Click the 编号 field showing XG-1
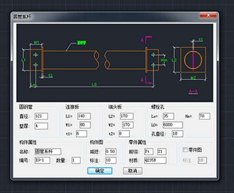 43,160
